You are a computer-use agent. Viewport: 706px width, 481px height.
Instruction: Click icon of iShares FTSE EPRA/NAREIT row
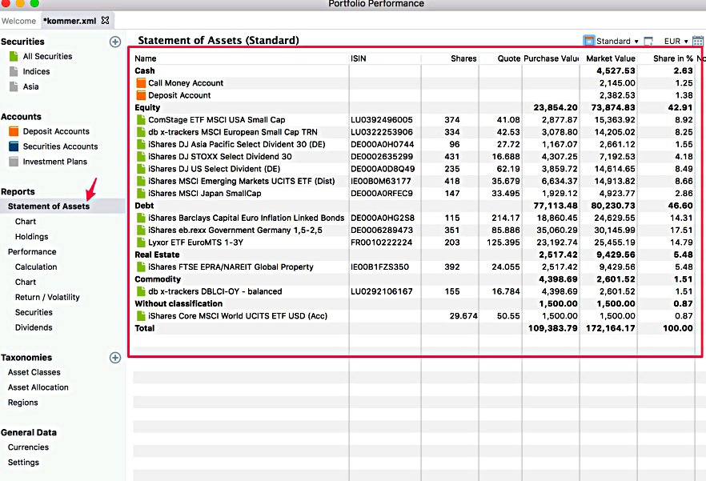pyautogui.click(x=141, y=267)
